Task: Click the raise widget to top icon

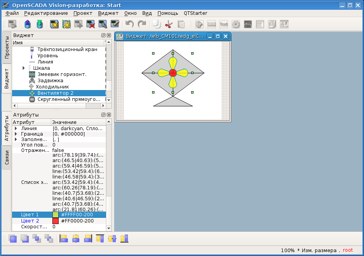Action: [13, 238]
